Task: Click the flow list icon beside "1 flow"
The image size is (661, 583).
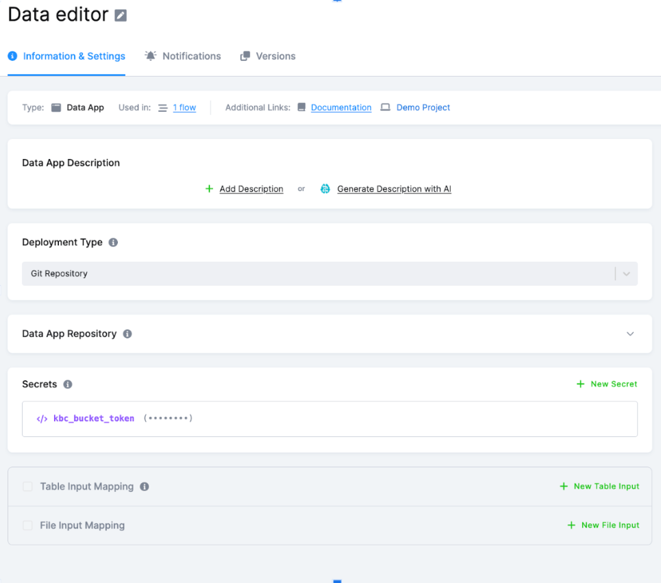Action: click(x=162, y=108)
